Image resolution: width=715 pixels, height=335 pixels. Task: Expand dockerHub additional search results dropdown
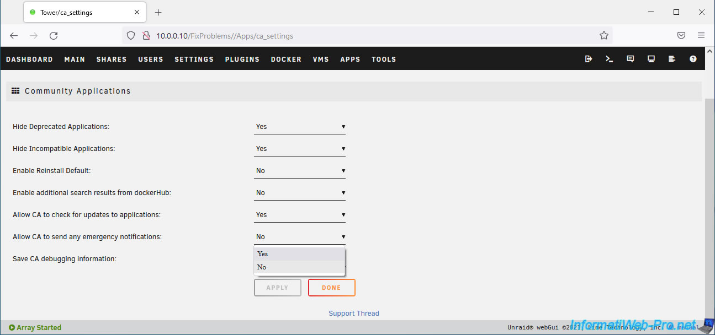click(x=300, y=193)
